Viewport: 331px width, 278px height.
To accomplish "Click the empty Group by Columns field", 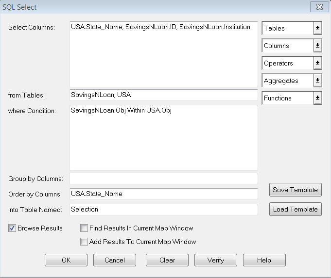I will (163, 179).
